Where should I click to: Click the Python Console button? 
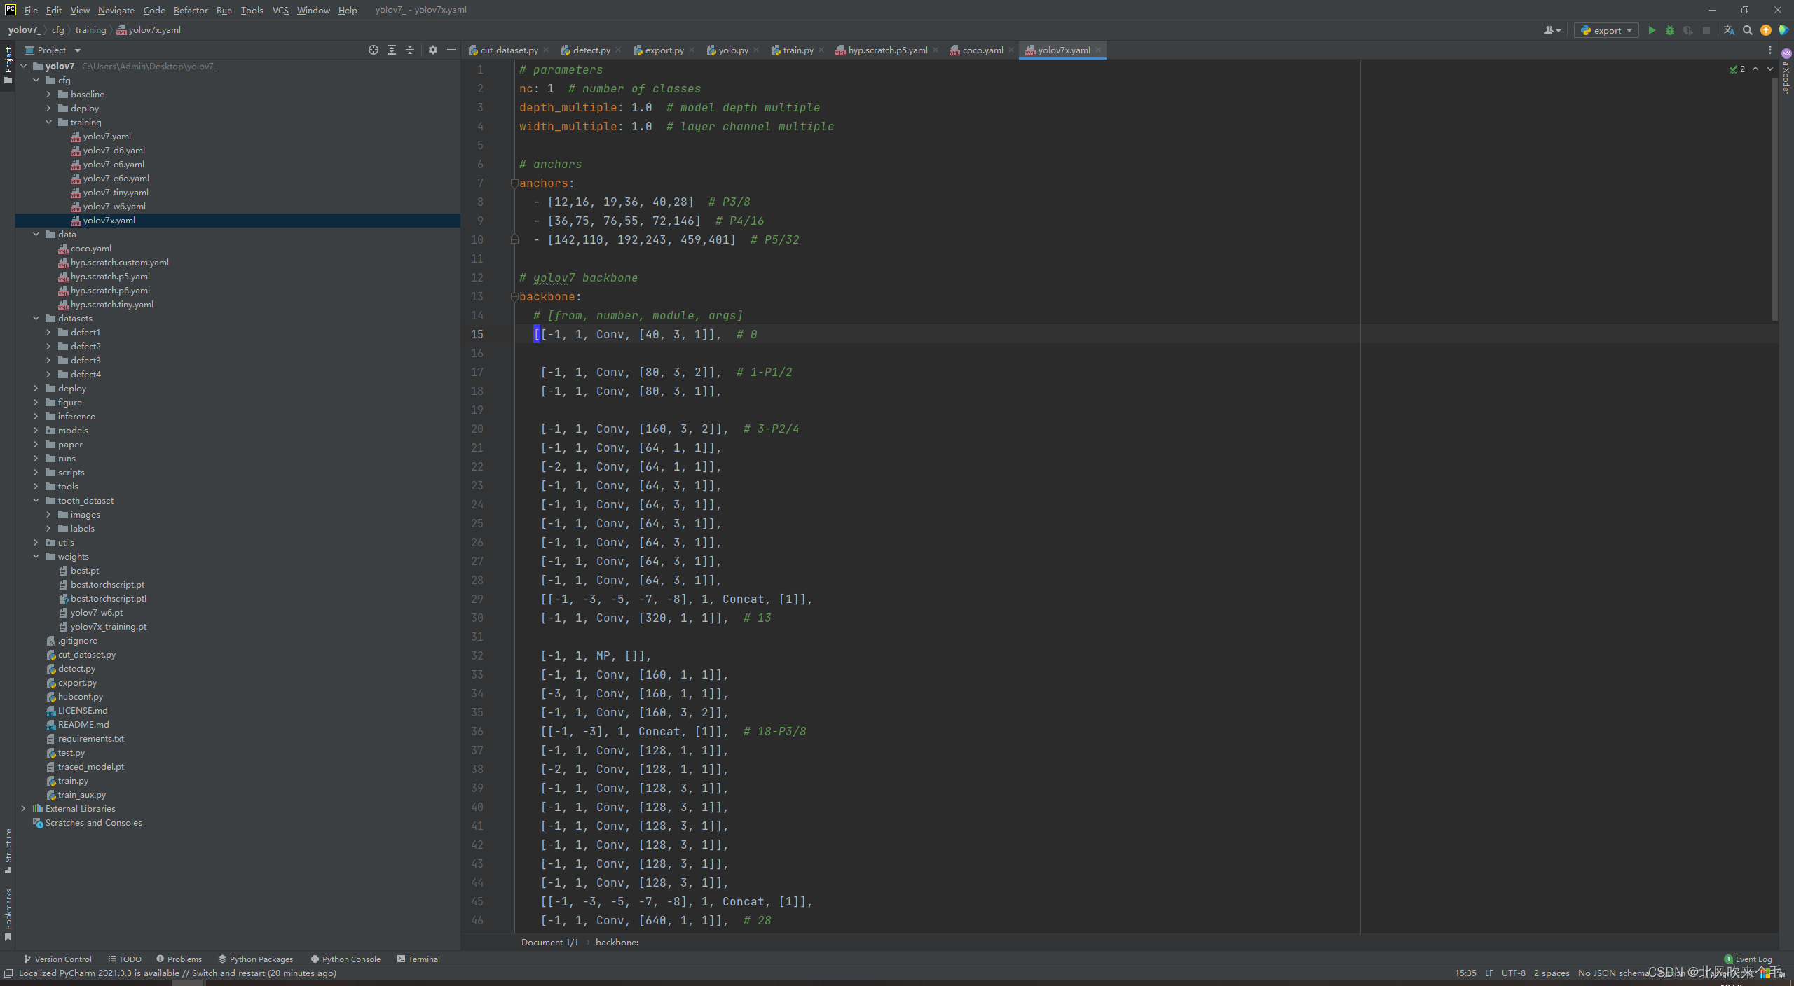coord(345,959)
